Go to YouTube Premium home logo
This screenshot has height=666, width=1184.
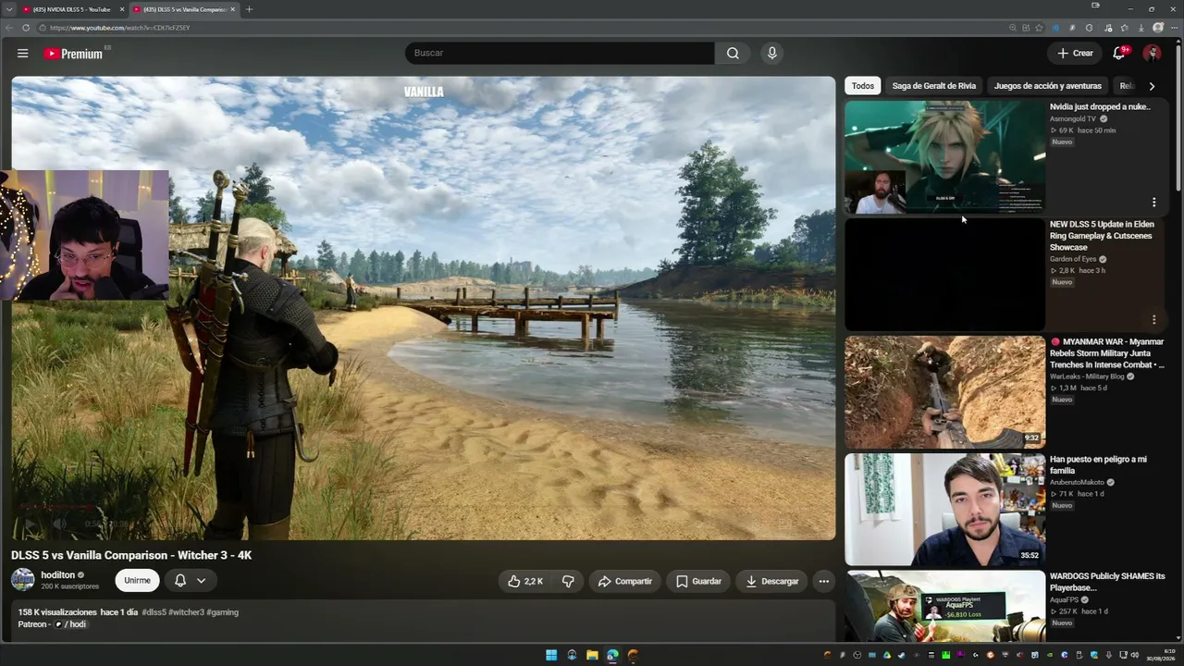pyautogui.click(x=73, y=54)
